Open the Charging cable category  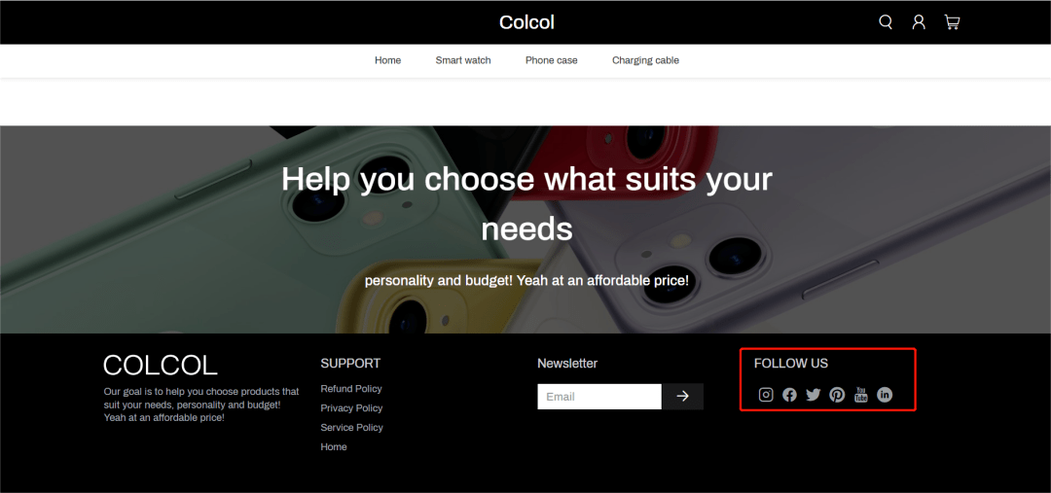(x=645, y=60)
